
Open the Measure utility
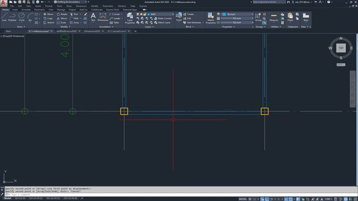tap(274, 17)
